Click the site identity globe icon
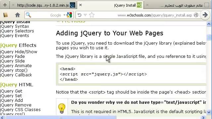Viewport: 212px width, 119px height. (x=196, y=15)
